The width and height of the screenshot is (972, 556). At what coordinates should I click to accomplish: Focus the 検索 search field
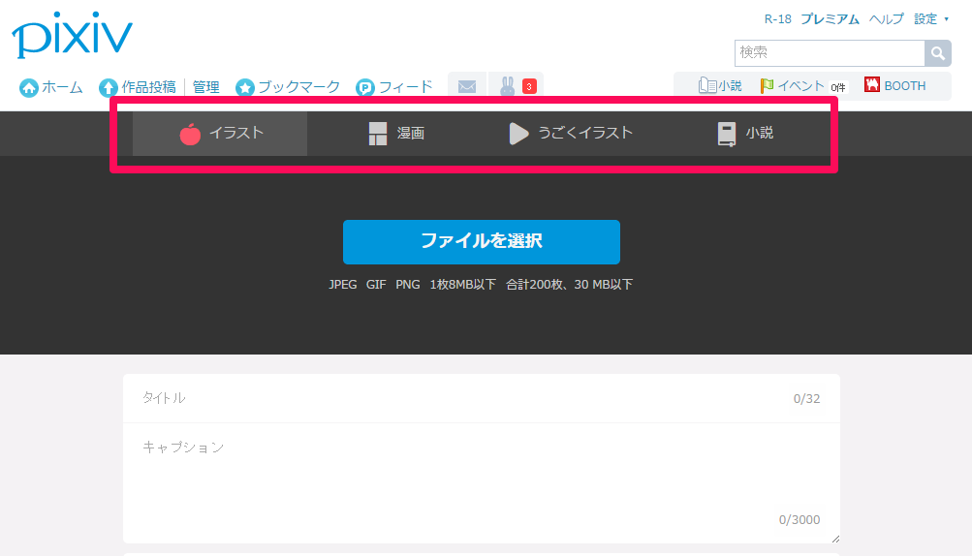tap(830, 53)
